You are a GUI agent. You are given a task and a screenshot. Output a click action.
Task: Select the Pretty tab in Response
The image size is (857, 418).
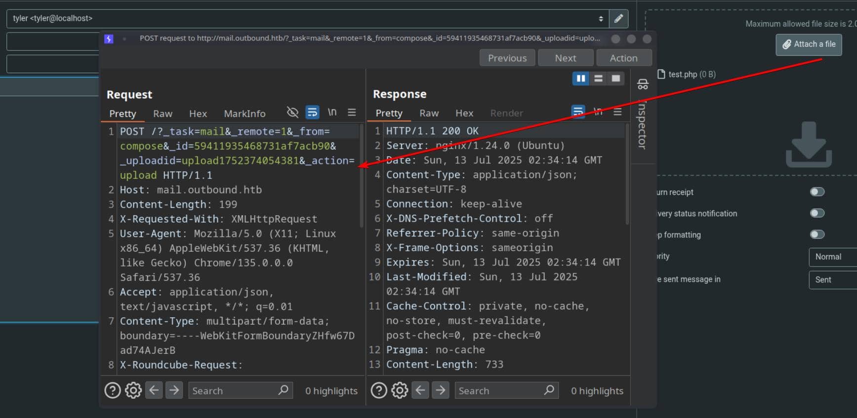tap(389, 113)
